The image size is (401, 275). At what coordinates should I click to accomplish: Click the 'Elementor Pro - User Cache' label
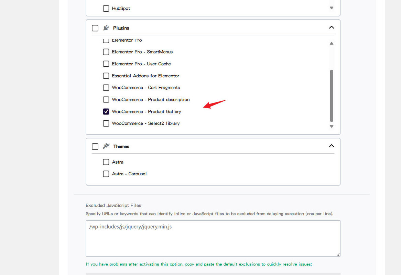[x=141, y=64]
